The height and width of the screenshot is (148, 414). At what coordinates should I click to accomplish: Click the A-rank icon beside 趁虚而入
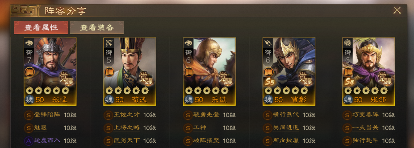[x=29, y=141]
